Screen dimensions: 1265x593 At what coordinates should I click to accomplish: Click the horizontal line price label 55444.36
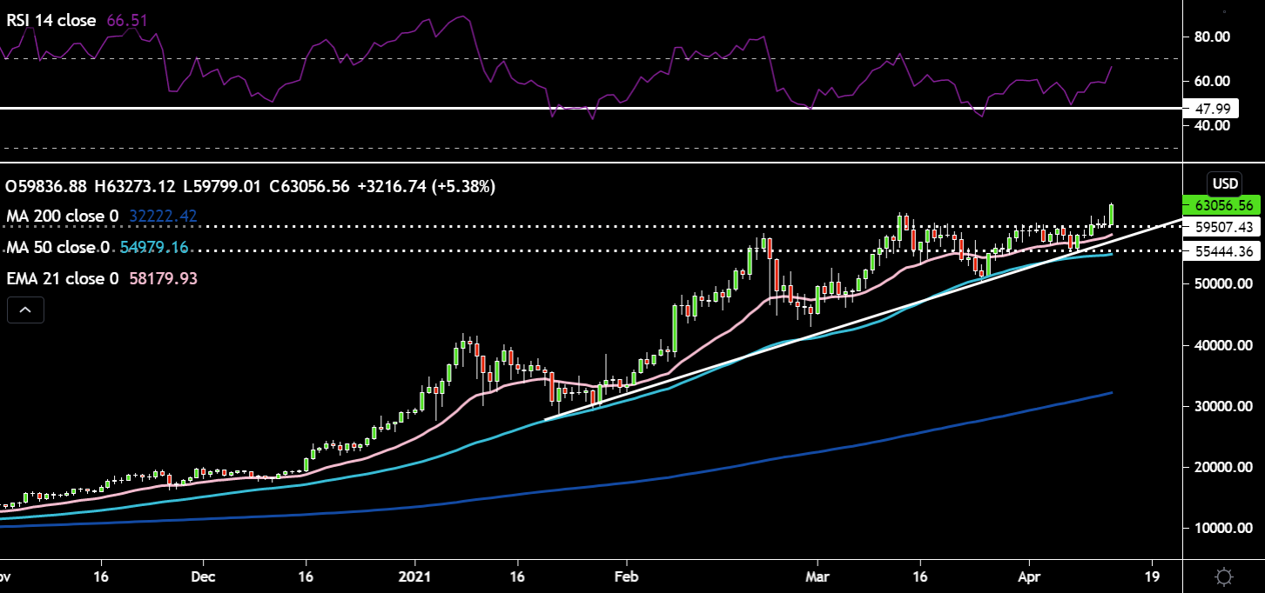coord(1223,251)
